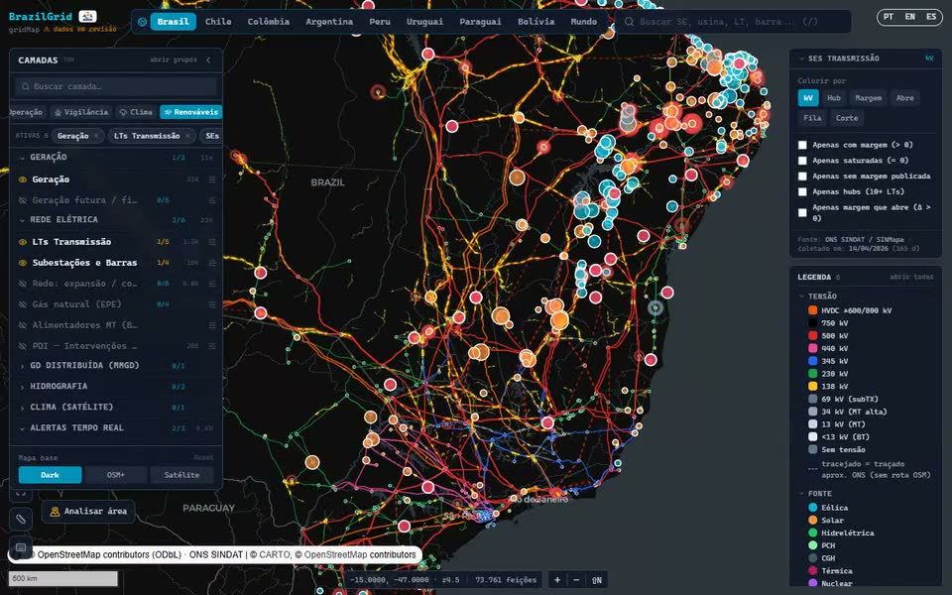Color substations by Margem
Image resolution: width=952 pixels, height=595 pixels.
tap(869, 98)
